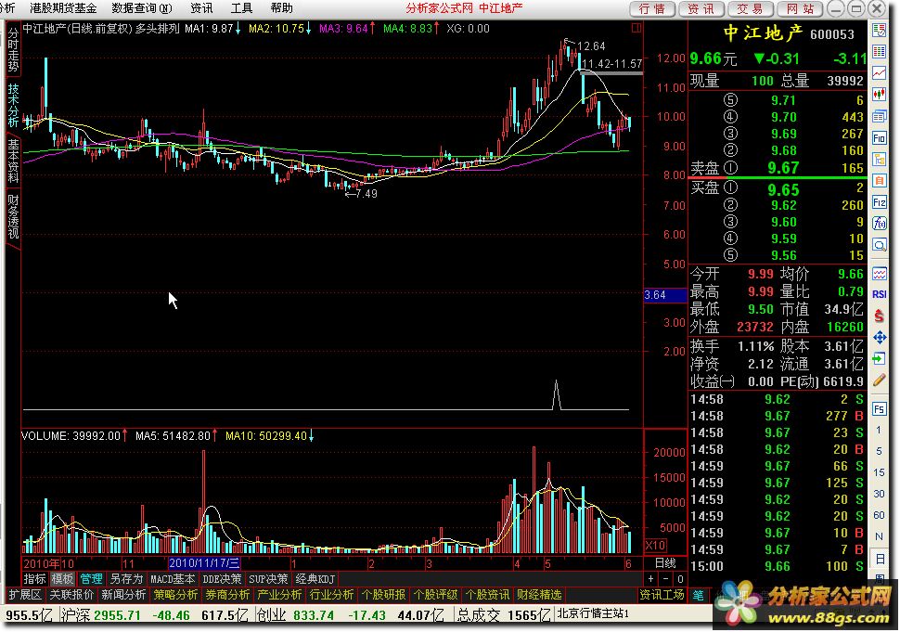The height and width of the screenshot is (632, 900).
Task: Select the SUP决策 template
Action: click(x=269, y=579)
